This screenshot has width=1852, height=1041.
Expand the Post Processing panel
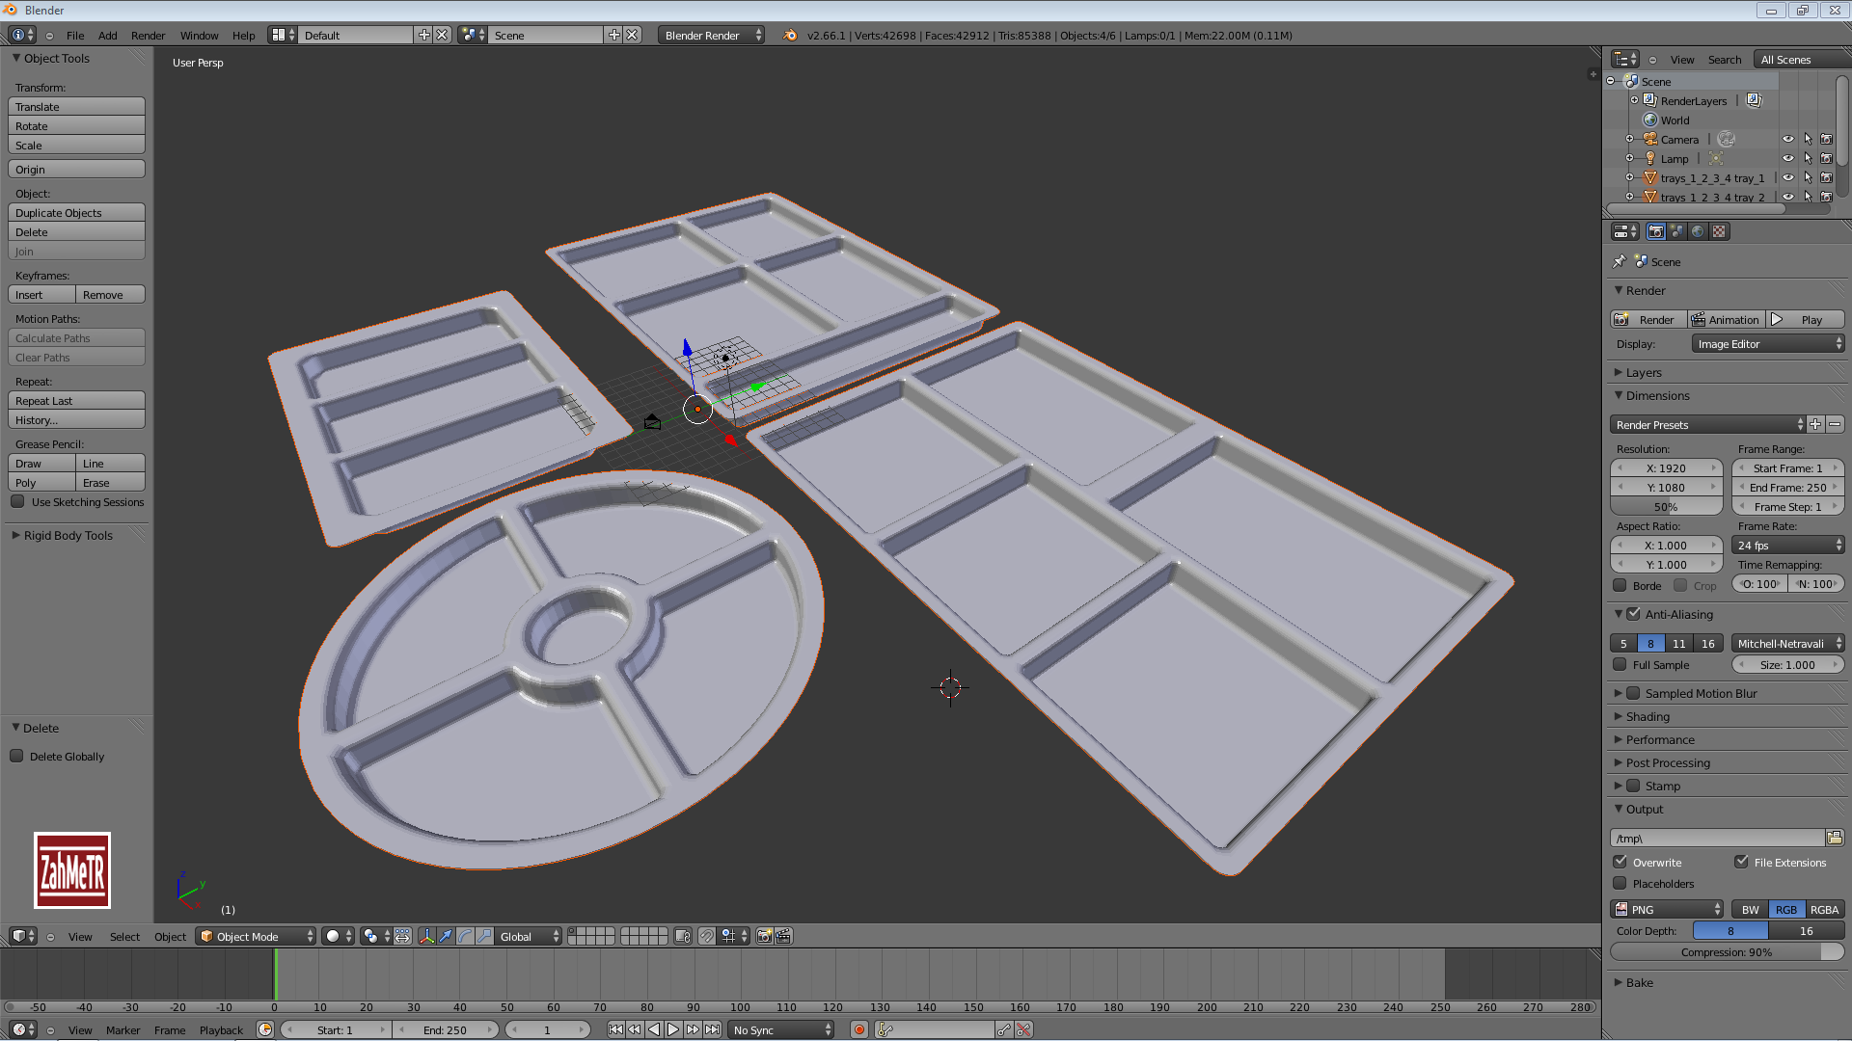[x=1668, y=762]
